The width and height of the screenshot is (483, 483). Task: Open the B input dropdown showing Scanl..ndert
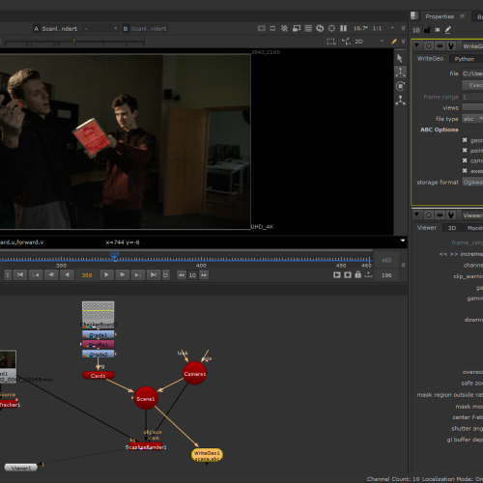click(145, 29)
